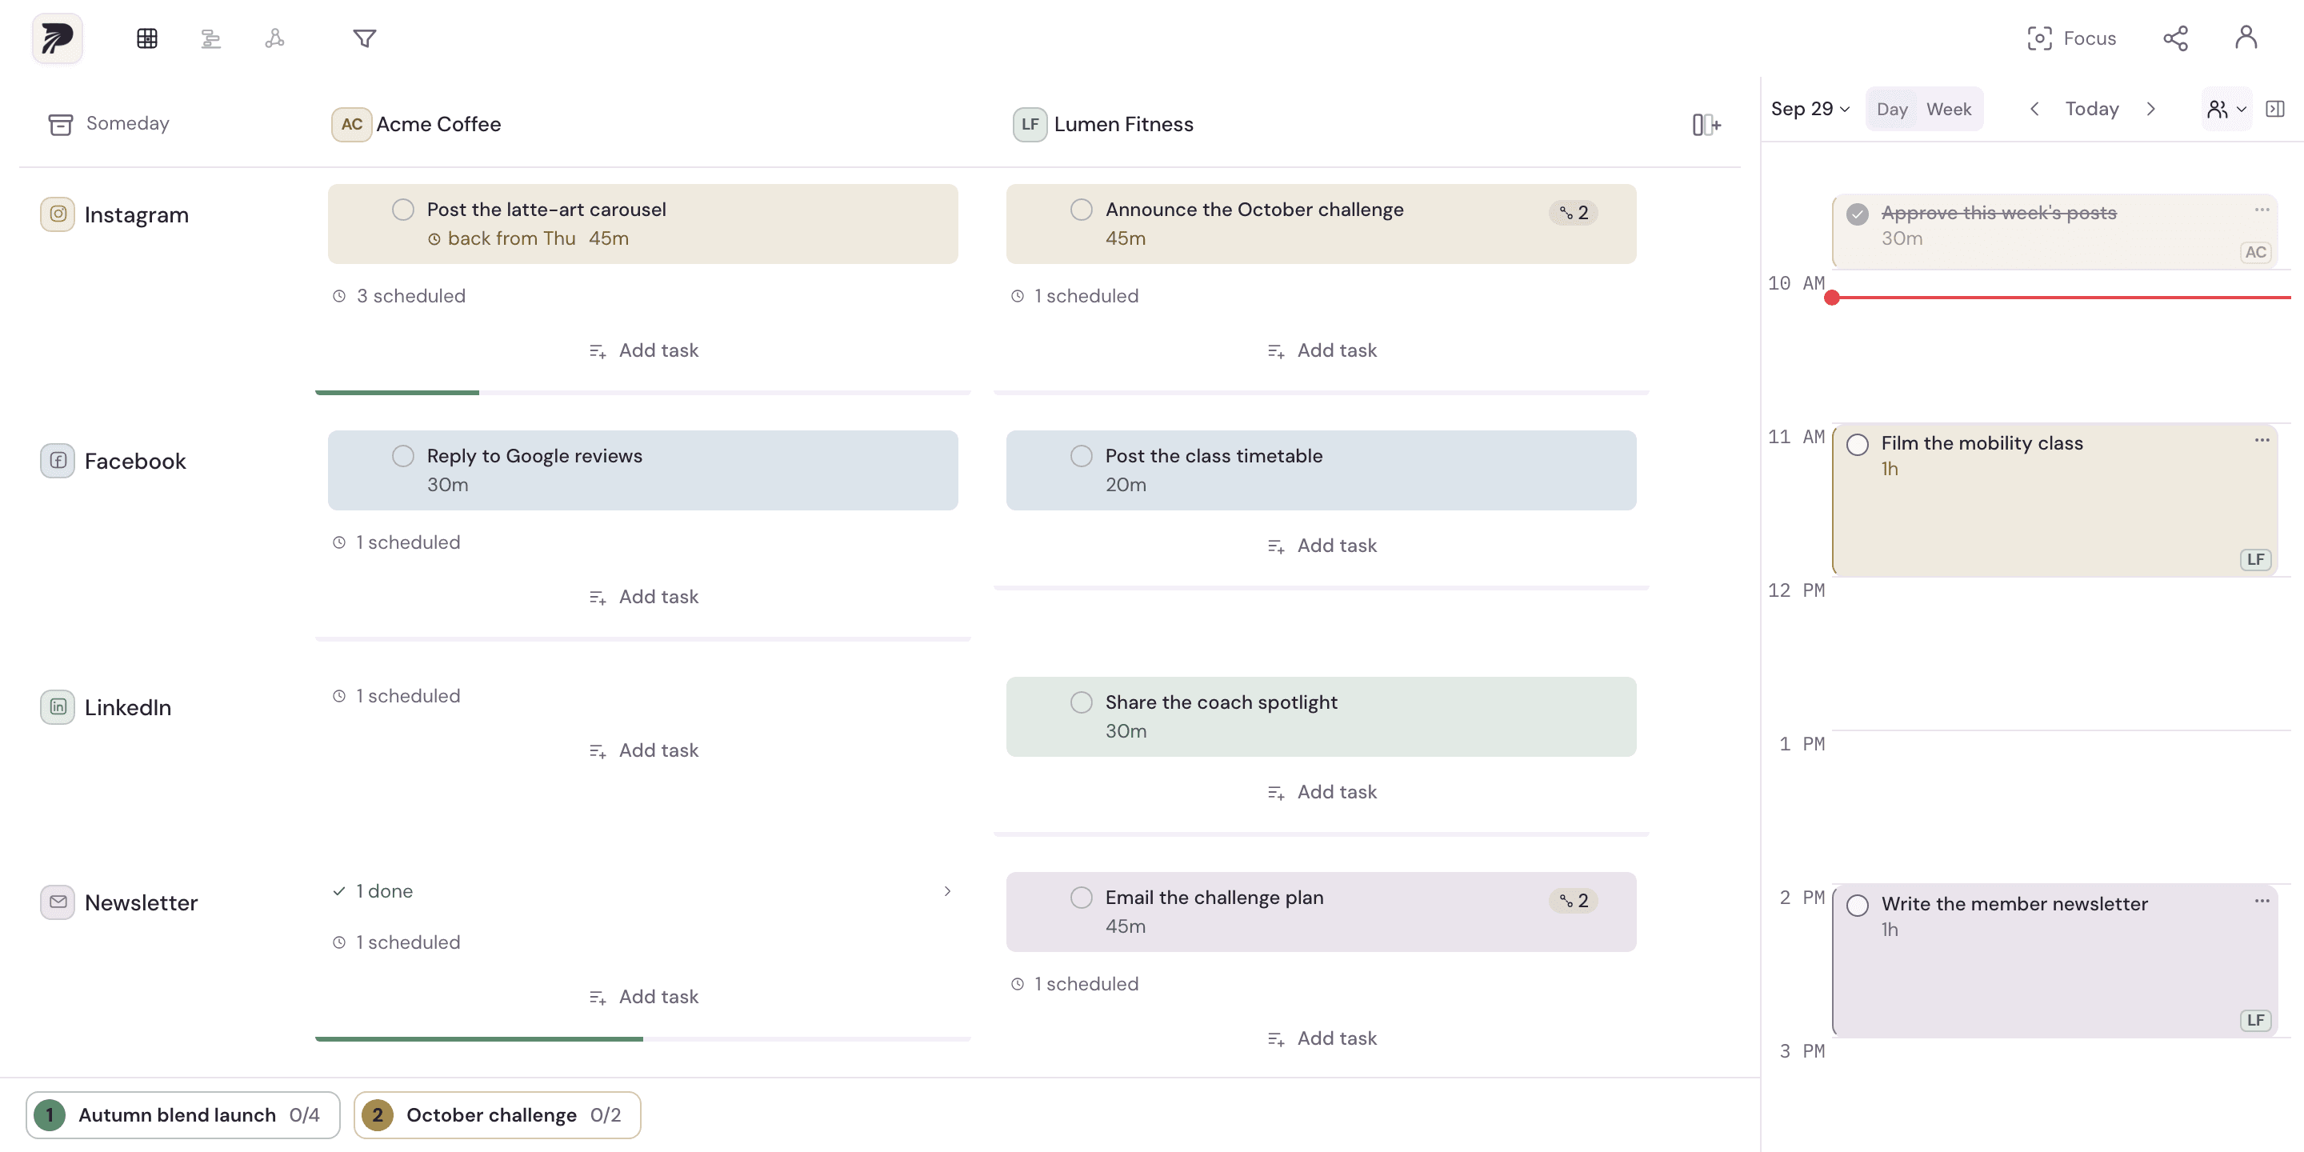Open the people filter dropdown in calendar
This screenshot has width=2304, height=1152.
pyautogui.click(x=2226, y=109)
